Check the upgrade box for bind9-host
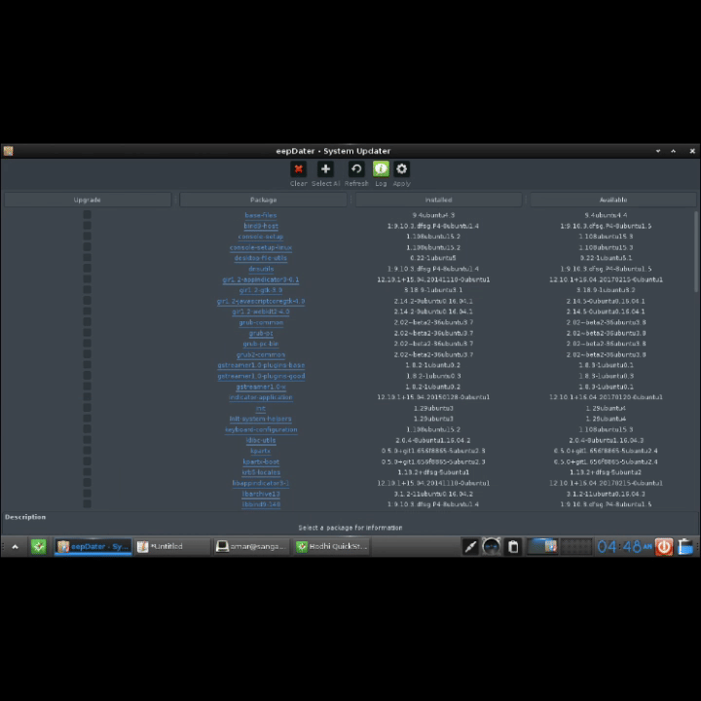Image resolution: width=701 pixels, height=701 pixels. [87, 226]
